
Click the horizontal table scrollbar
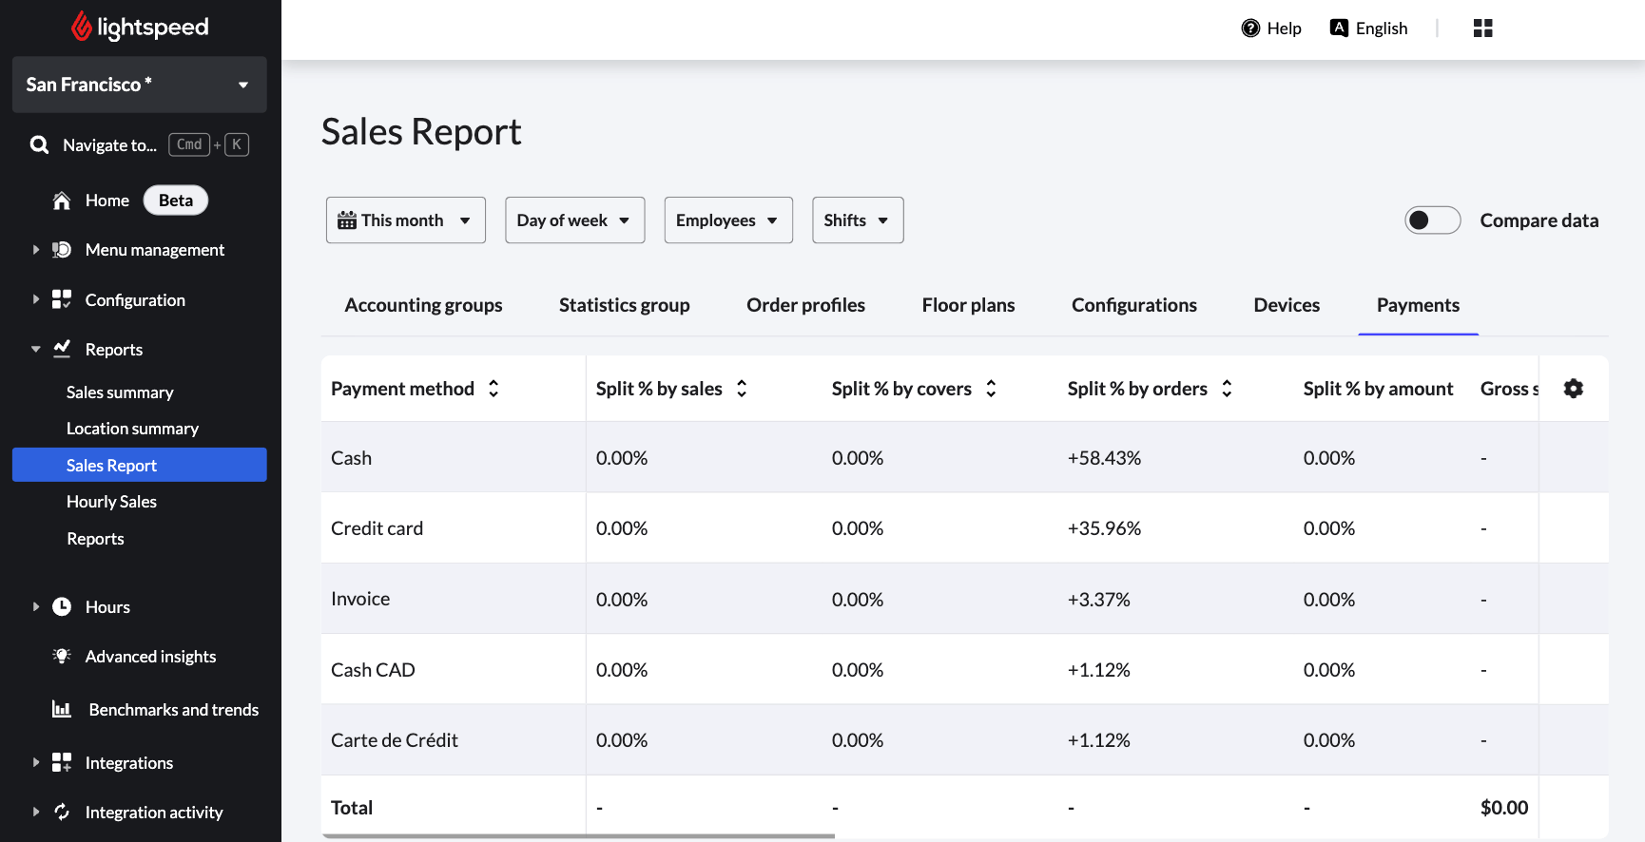[578, 836]
